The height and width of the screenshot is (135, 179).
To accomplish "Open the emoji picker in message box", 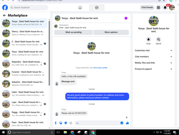I will pyautogui.click(x=122, y=123).
